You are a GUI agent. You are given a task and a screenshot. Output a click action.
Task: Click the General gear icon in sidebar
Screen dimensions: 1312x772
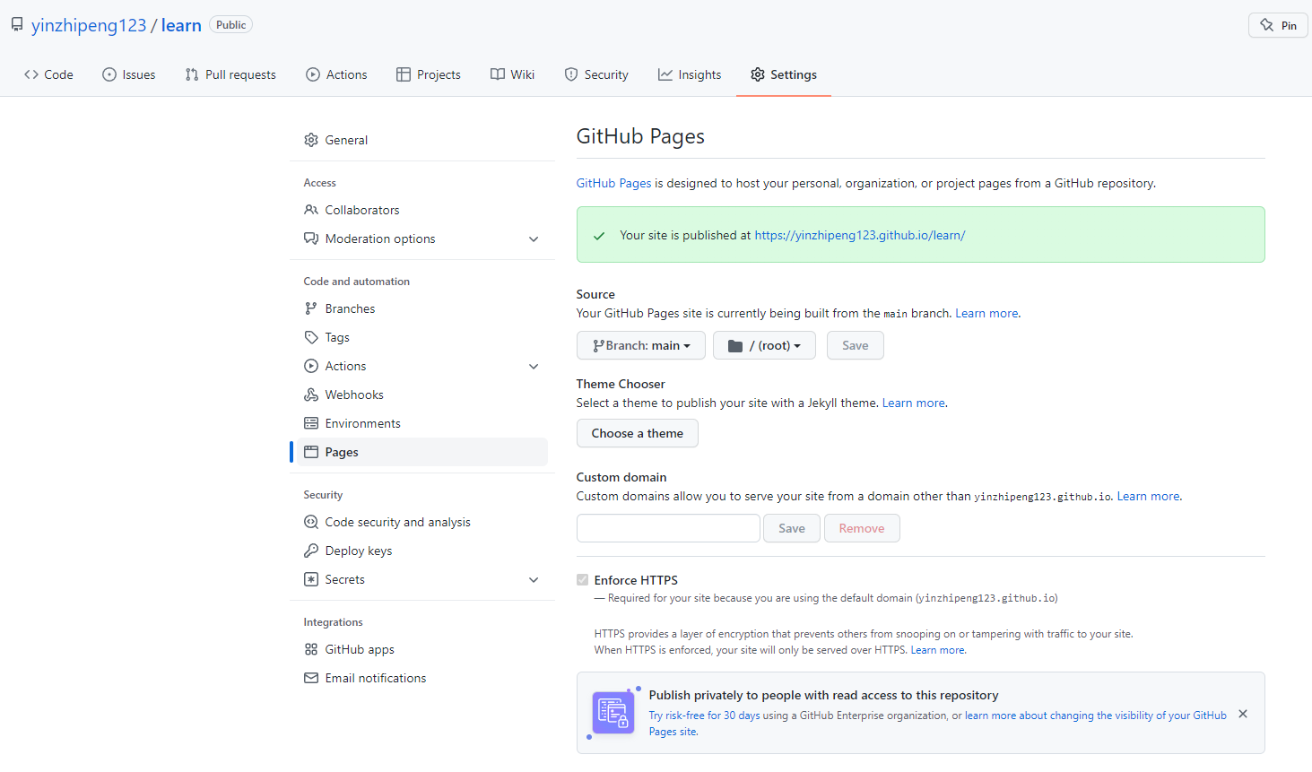(311, 140)
